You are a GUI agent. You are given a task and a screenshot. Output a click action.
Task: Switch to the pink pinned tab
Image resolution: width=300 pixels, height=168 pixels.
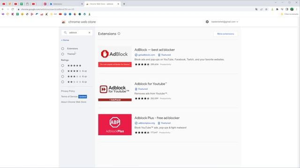45,4
